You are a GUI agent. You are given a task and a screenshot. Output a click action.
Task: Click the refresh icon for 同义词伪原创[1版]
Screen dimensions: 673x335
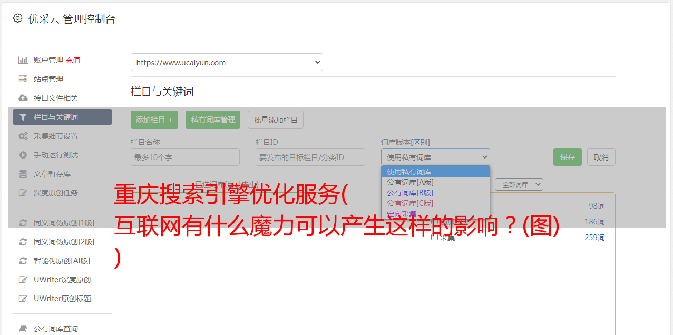point(23,223)
